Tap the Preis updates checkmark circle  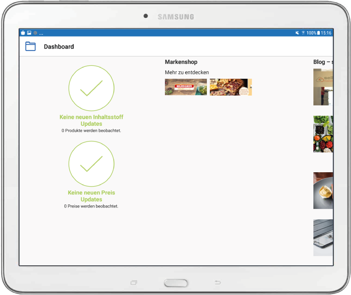coord(91,164)
